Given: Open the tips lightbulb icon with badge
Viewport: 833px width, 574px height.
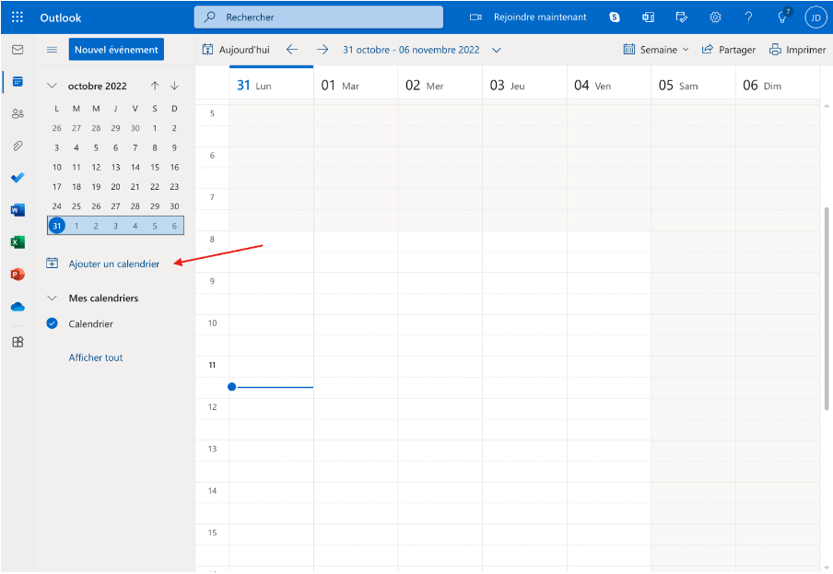Looking at the screenshot, I should pos(783,17).
